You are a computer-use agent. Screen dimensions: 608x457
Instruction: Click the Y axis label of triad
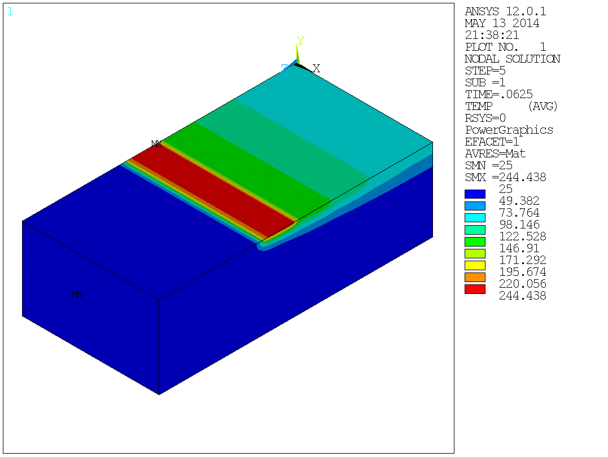coord(300,40)
